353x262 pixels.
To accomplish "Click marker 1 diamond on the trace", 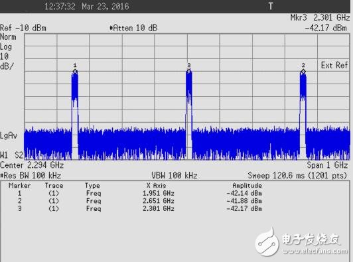I will [x=75, y=72].
